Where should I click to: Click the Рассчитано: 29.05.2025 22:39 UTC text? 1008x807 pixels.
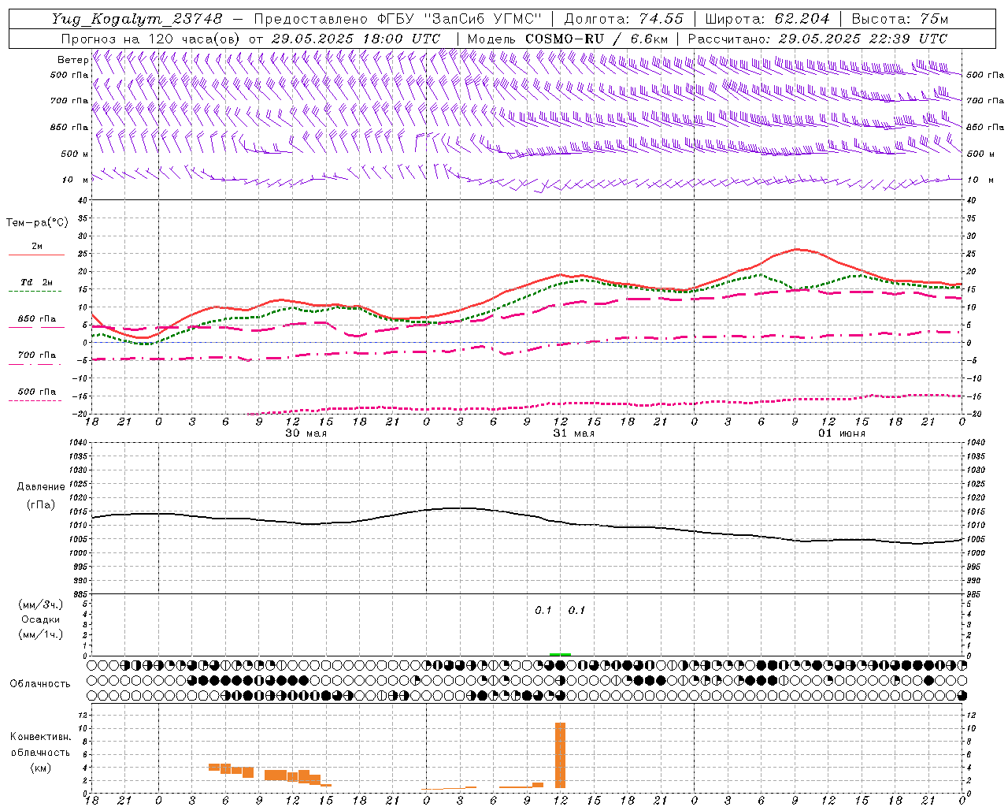pyautogui.click(x=817, y=39)
